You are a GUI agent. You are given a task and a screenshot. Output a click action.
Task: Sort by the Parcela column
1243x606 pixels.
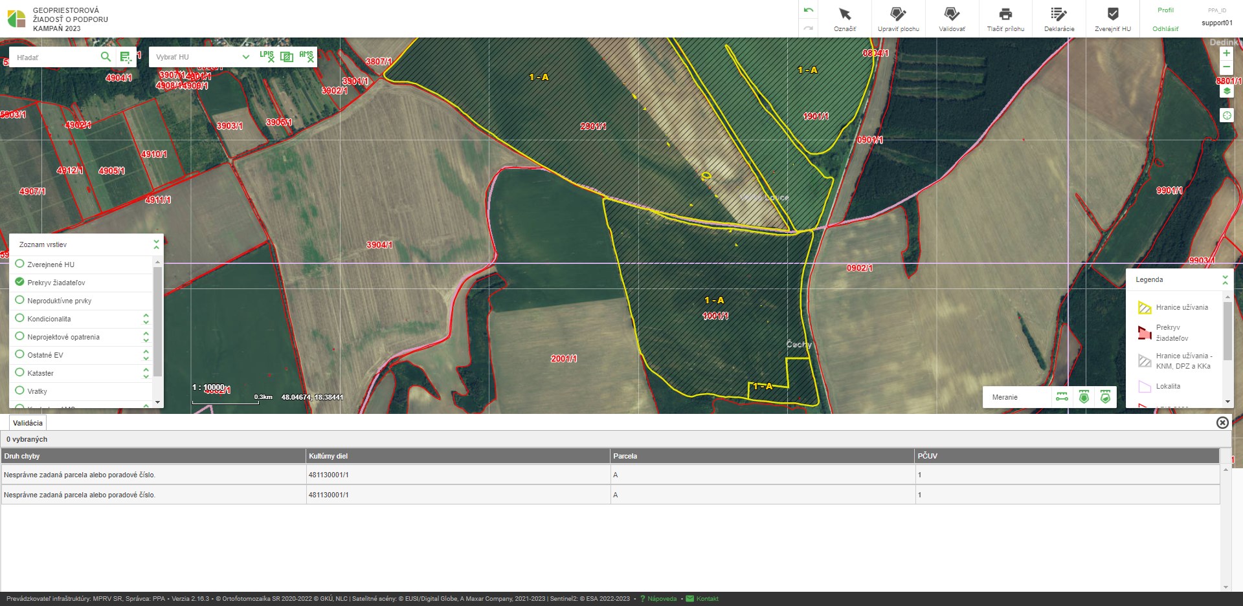coord(763,456)
